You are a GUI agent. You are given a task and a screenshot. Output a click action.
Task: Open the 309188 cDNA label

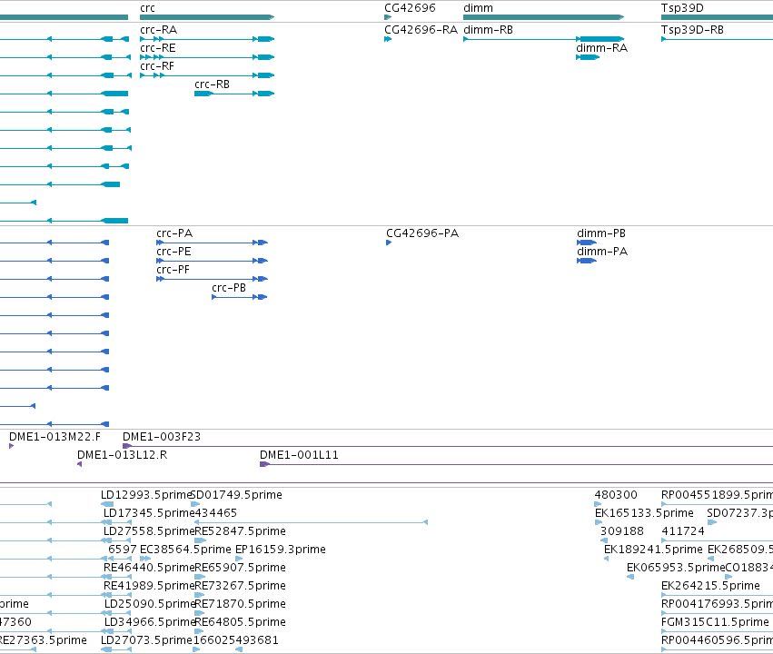pos(622,531)
